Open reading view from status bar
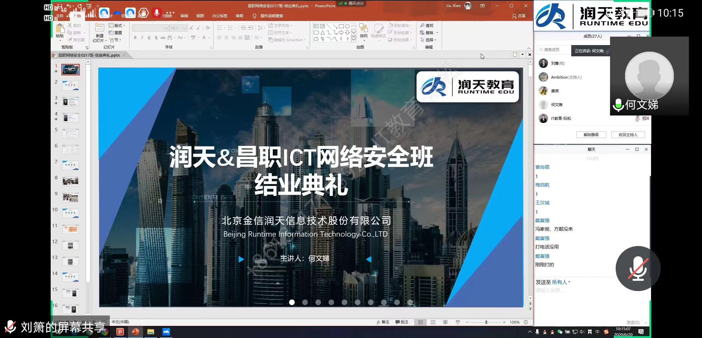This screenshot has height=338, width=702. [445, 322]
